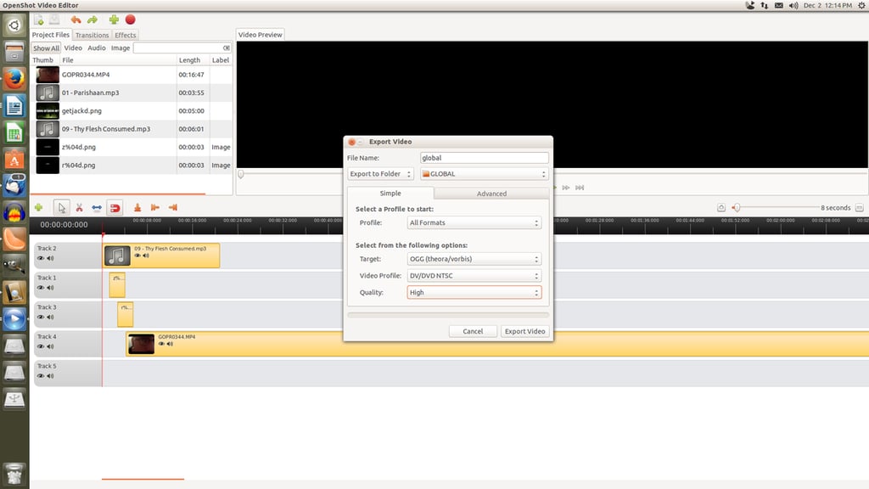
Task: Filter project files by Audio
Action: point(97,48)
